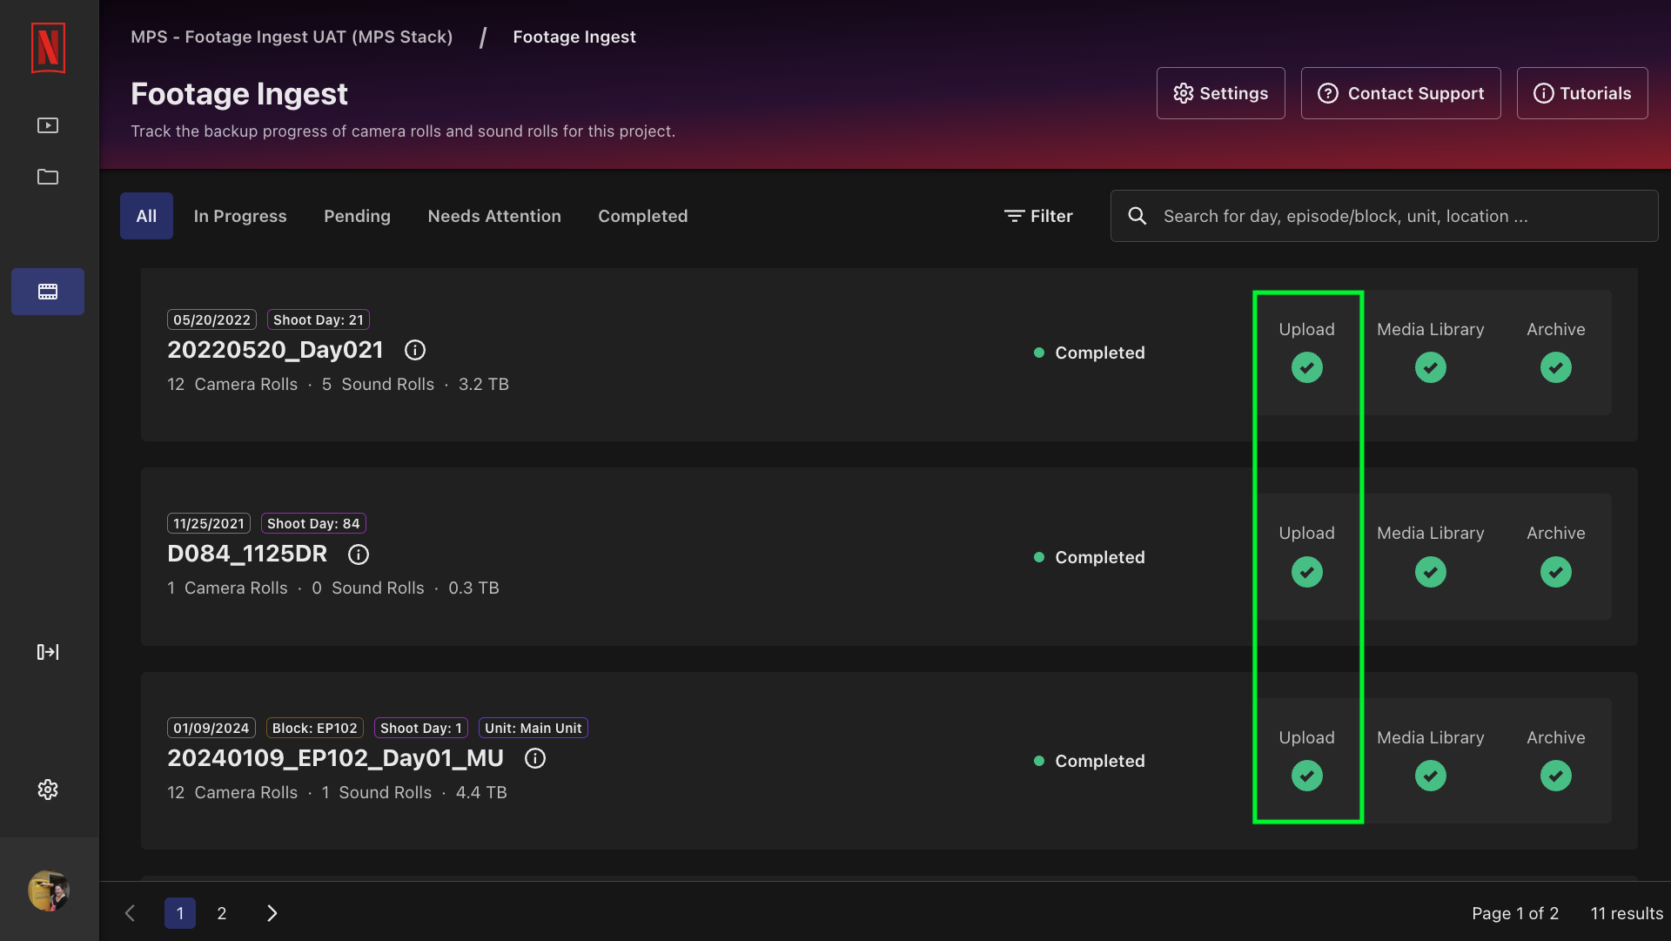Open the Settings button in header
Image resolution: width=1671 pixels, height=941 pixels.
1220,93
